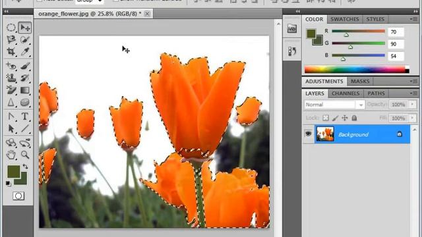Click the R value field showing 70
This screenshot has width=422, height=237.
(x=396, y=32)
